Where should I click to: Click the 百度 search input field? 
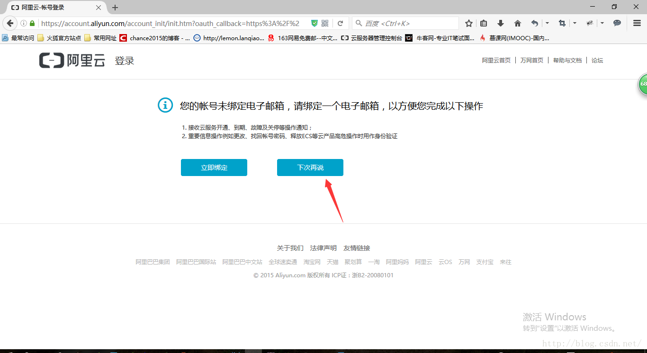(405, 23)
